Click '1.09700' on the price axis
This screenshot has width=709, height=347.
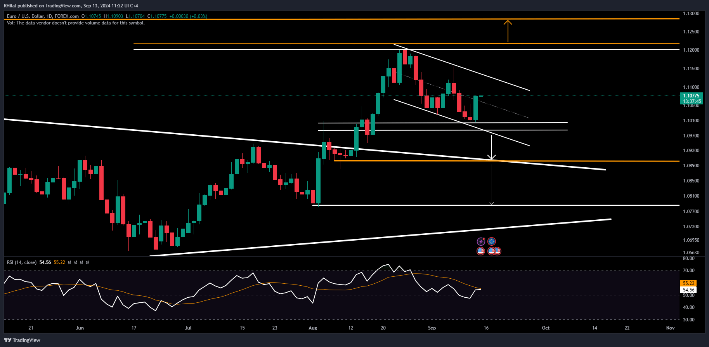click(691, 136)
